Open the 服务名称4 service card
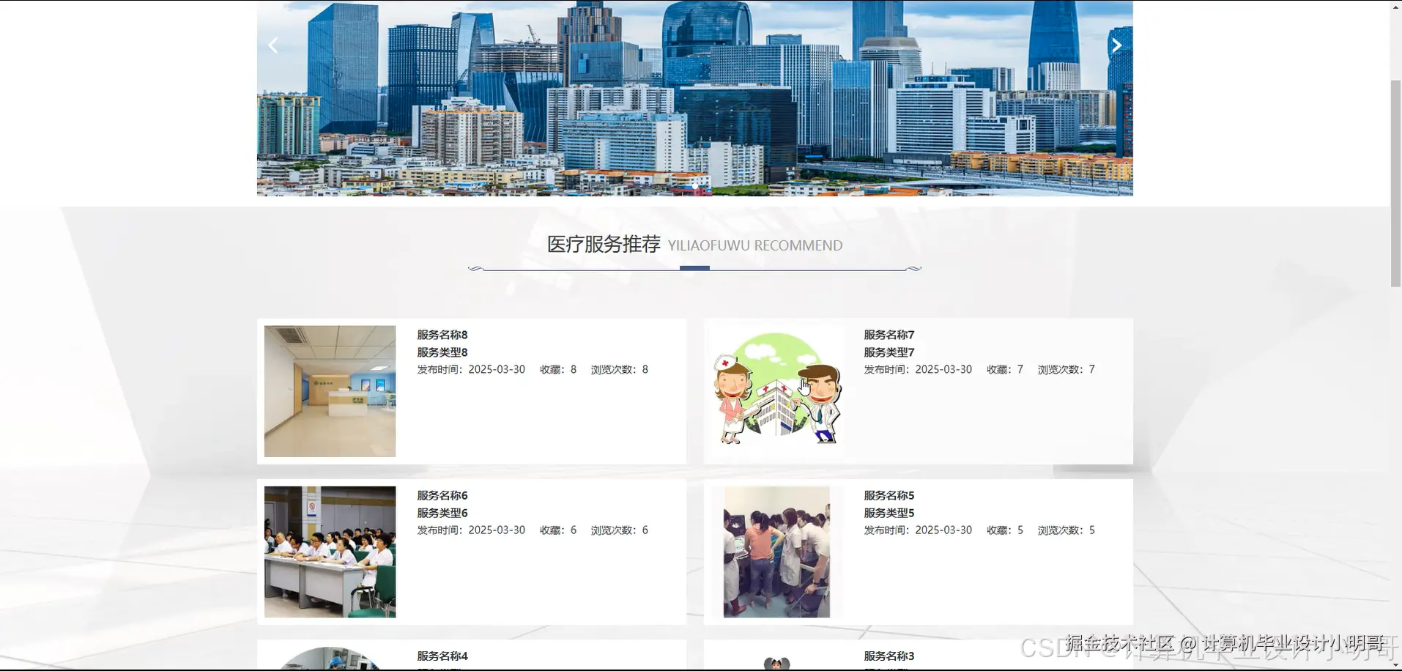Viewport: 1402px width, 671px height. 441,656
